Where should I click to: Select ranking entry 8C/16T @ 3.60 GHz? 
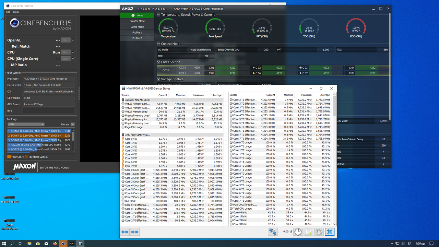(39, 136)
